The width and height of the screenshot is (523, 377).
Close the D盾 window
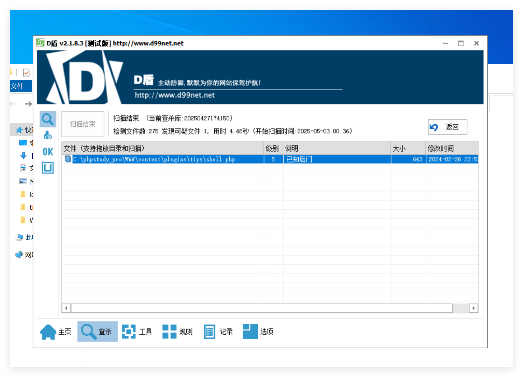point(476,43)
